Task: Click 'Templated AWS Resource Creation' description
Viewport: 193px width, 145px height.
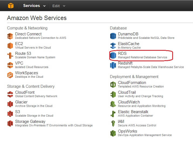Action: click(x=141, y=86)
